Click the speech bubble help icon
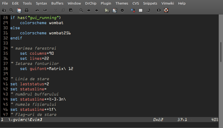Viewport: 223px width, 128px height. pos(159,10)
